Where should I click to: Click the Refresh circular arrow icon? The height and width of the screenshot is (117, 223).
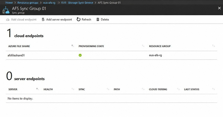click(x=79, y=19)
